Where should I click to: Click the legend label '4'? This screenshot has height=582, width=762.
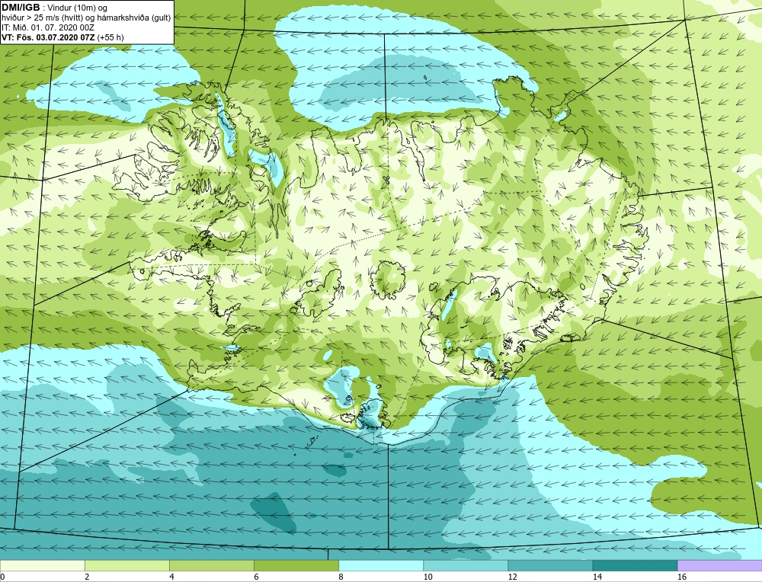point(172,577)
